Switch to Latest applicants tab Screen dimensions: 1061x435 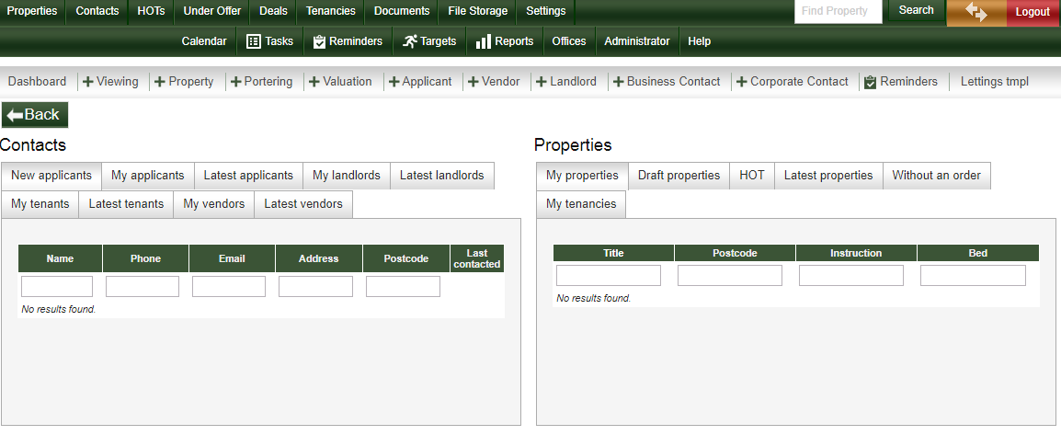248,176
